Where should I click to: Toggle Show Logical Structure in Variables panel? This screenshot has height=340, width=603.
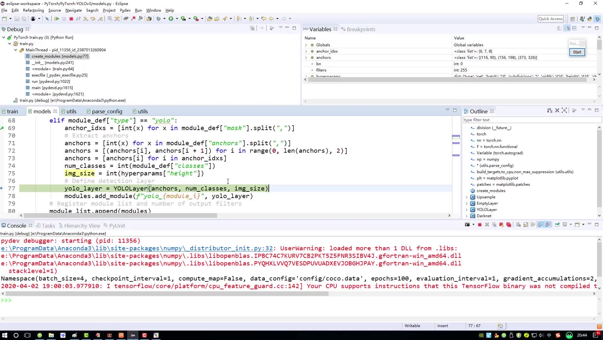point(567,28)
